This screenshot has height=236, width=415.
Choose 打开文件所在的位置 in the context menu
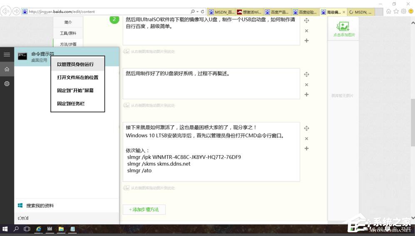coord(77,77)
